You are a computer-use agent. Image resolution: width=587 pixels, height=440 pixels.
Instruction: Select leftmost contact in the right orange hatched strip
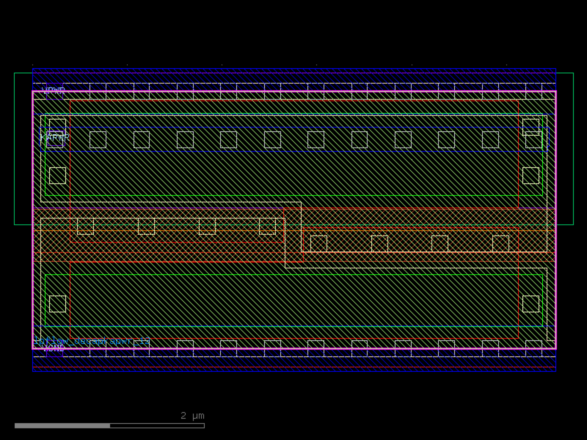click(x=319, y=243)
